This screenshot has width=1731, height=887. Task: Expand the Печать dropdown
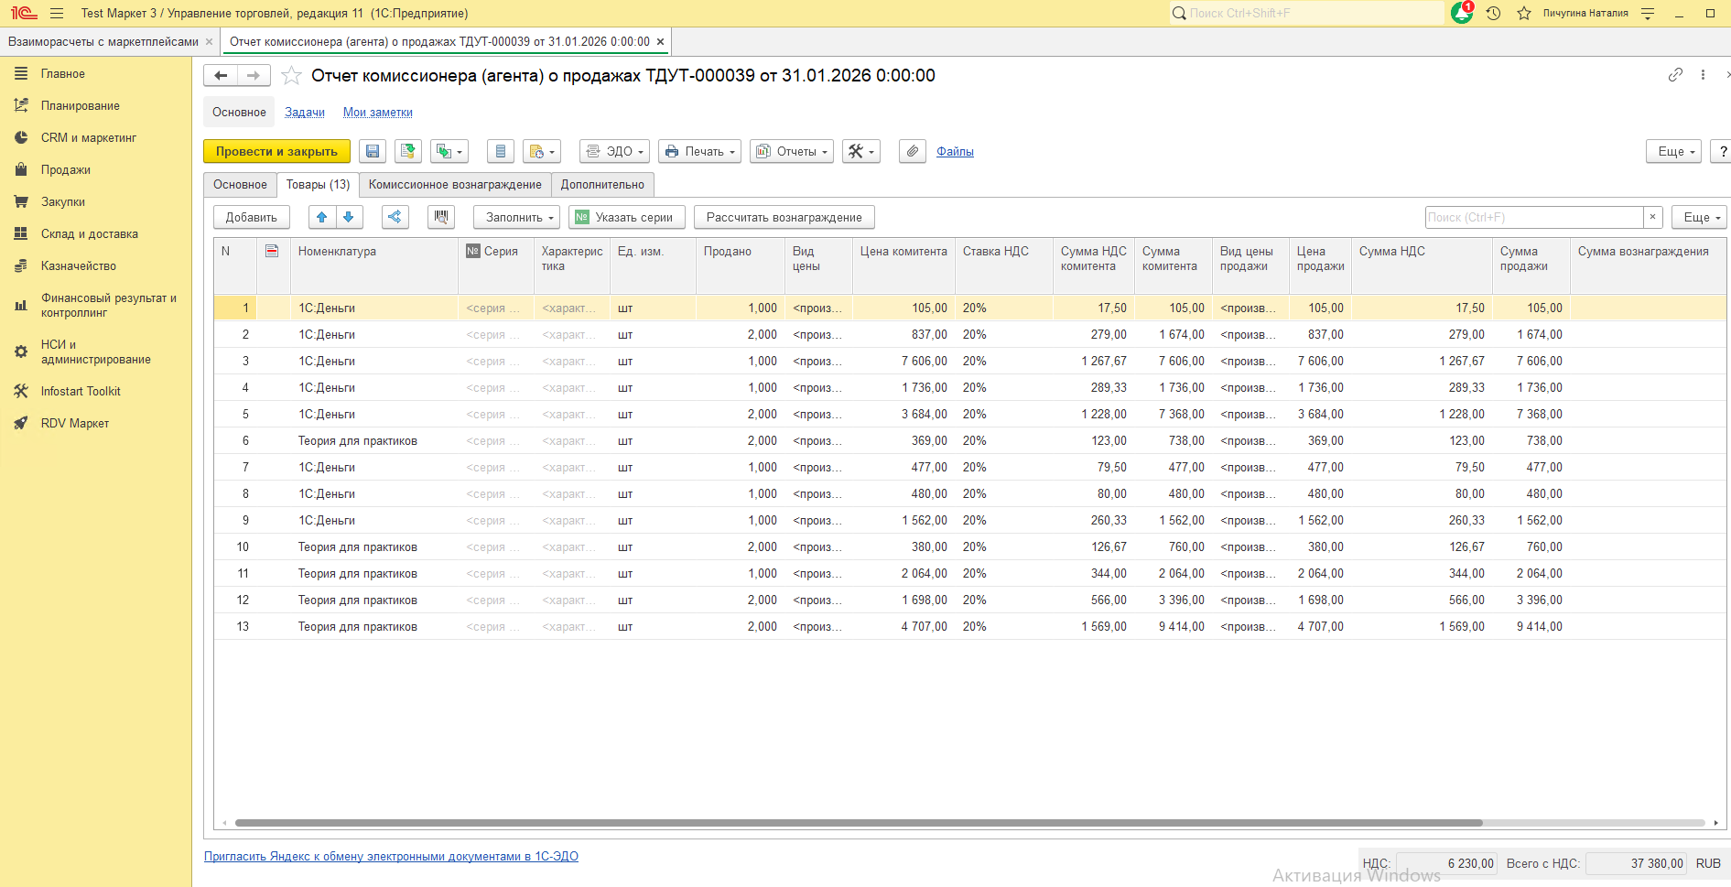699,152
